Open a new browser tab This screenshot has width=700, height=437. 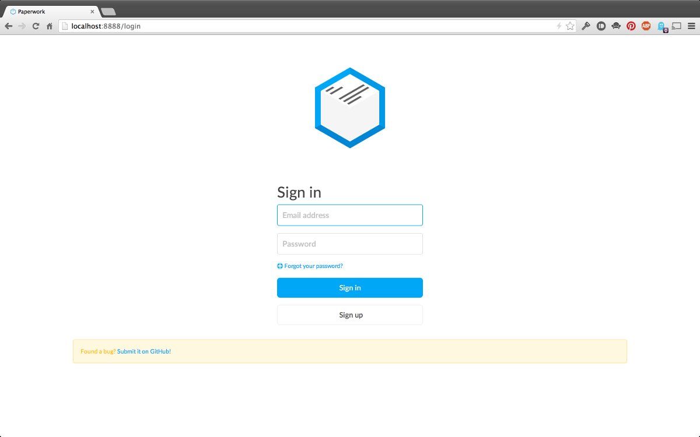click(x=108, y=12)
